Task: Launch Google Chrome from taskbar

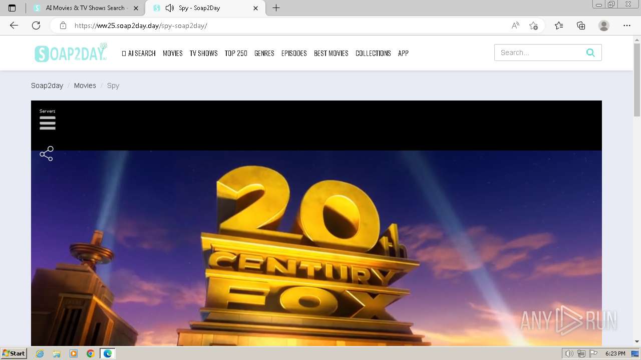Action: pos(90,353)
